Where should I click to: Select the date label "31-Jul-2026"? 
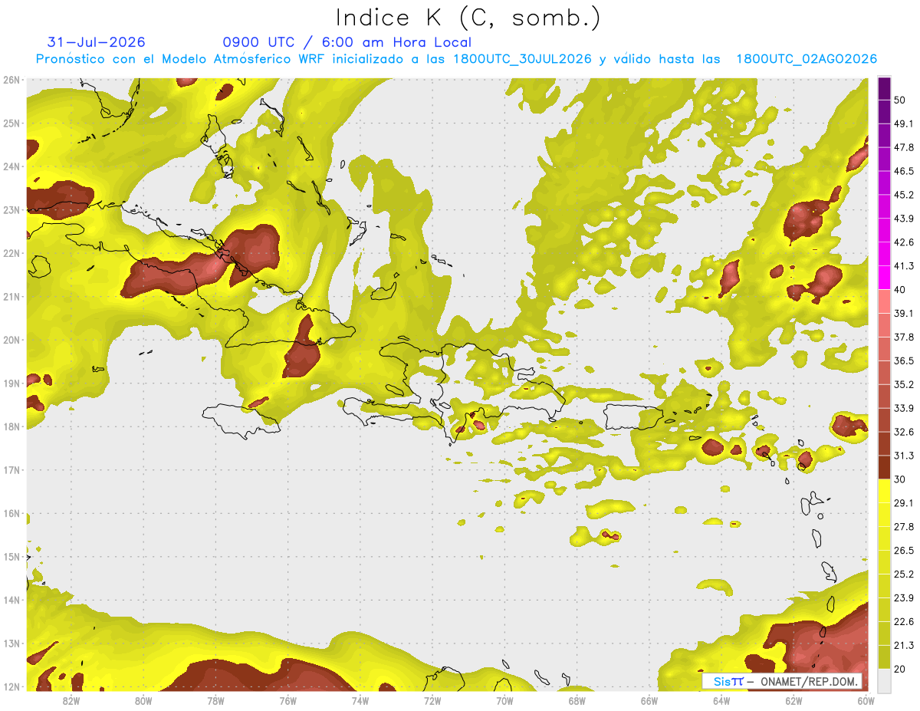click(97, 42)
